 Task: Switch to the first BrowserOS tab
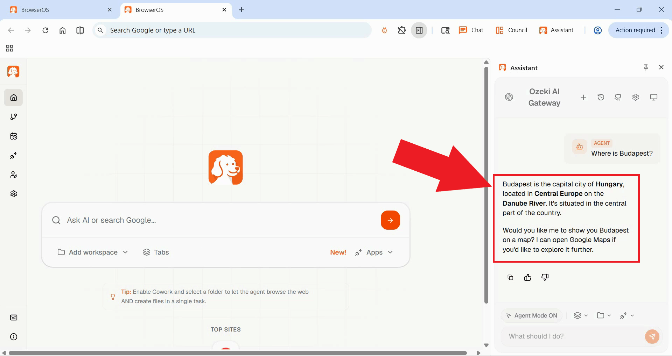[x=59, y=10]
